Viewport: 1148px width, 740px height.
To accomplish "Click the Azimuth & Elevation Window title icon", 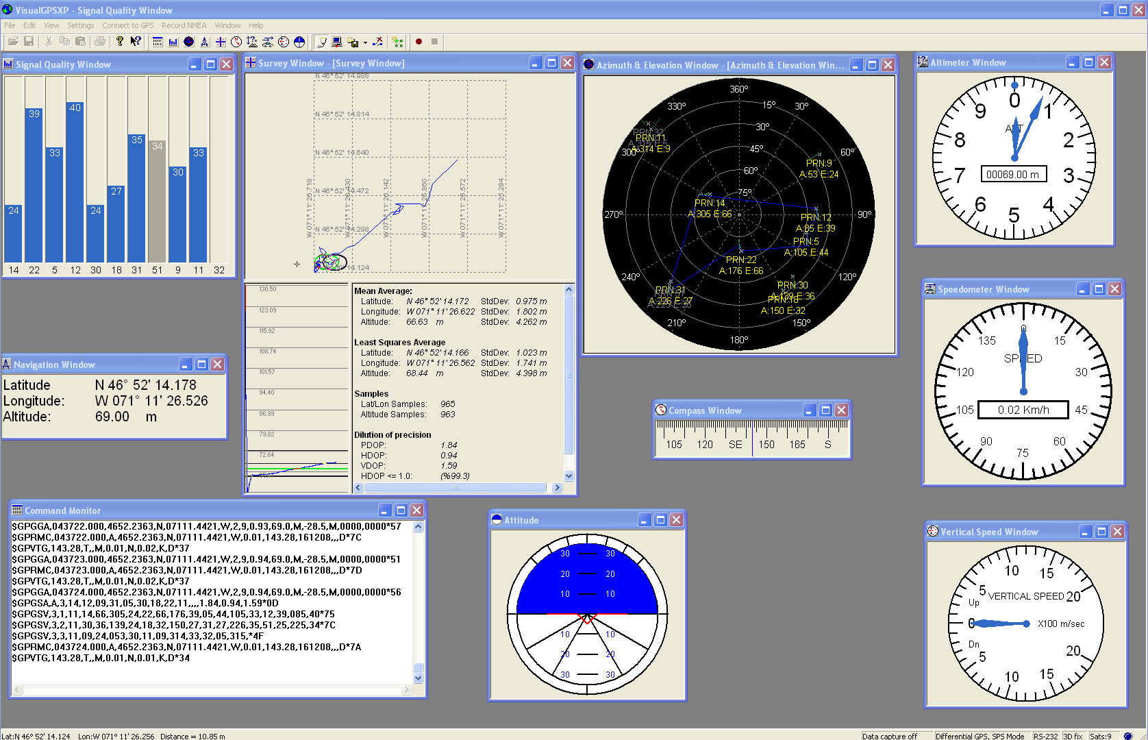I will click(588, 65).
